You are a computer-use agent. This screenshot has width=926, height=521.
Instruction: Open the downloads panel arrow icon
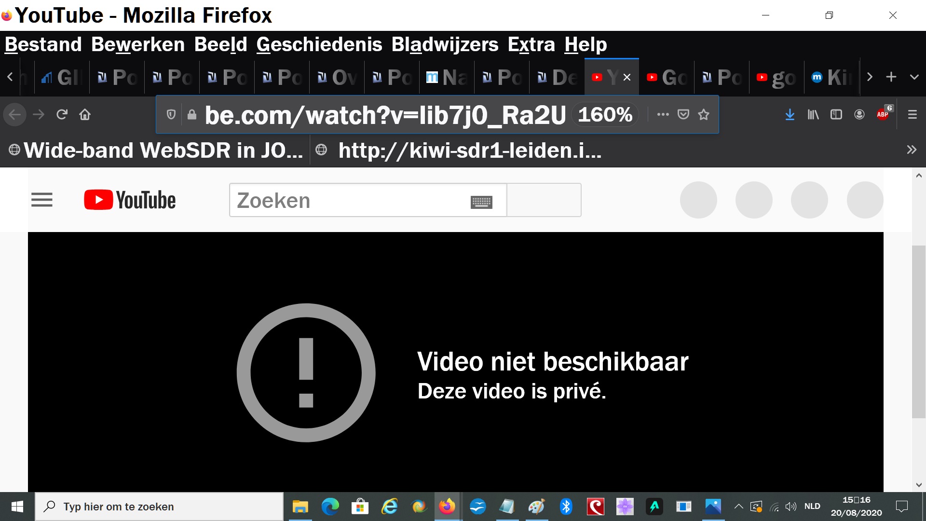(790, 115)
